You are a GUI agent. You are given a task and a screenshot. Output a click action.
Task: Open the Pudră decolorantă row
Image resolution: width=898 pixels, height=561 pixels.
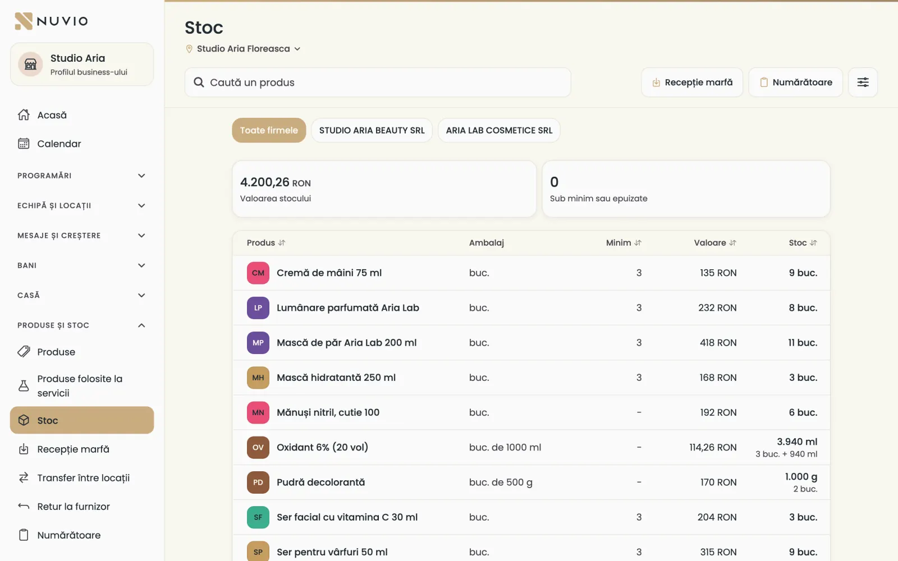(531, 482)
